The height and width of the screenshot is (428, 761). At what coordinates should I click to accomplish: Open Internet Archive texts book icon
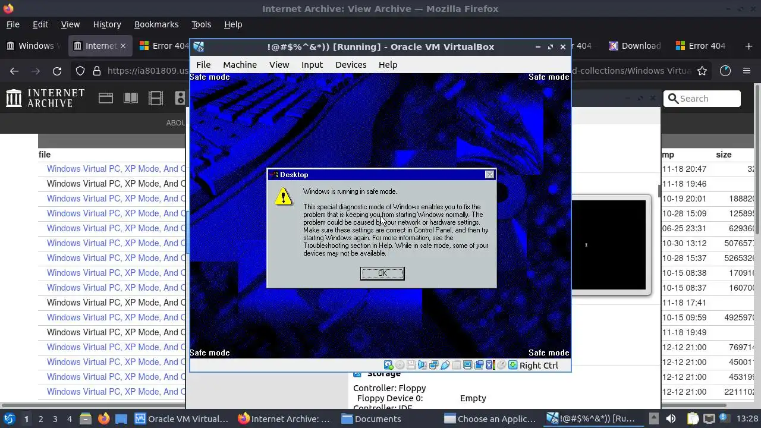pyautogui.click(x=131, y=98)
